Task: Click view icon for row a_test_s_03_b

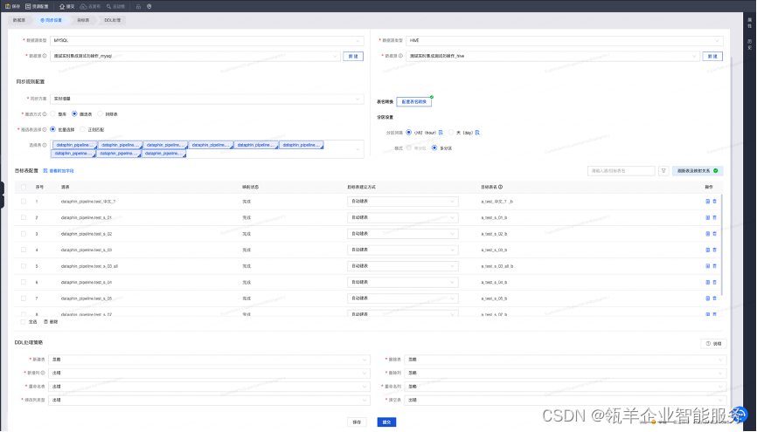Action: (x=708, y=250)
